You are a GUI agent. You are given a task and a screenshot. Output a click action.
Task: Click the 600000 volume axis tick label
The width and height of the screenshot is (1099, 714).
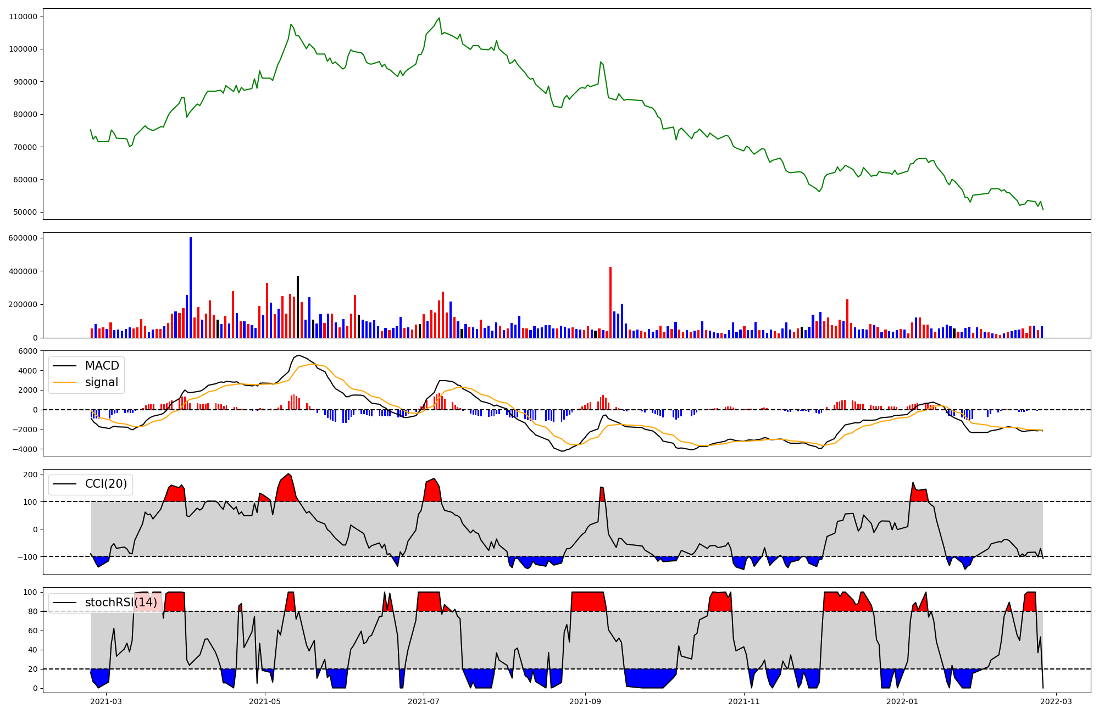pyautogui.click(x=23, y=238)
